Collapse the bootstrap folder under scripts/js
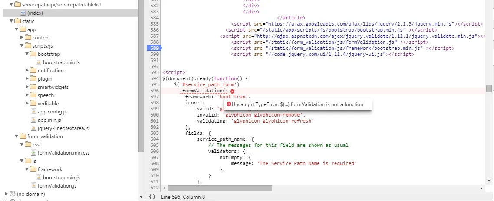 (x=27, y=54)
